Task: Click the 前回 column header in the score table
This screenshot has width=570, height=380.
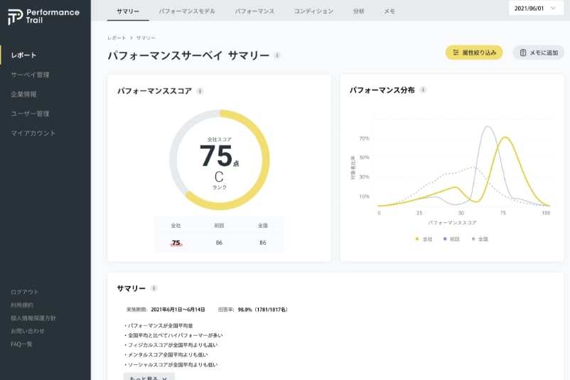Action: pyautogui.click(x=219, y=226)
